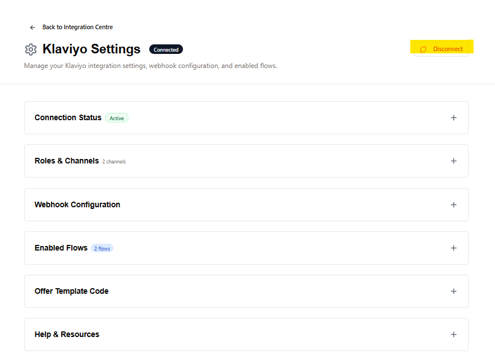Click the Disconnect button
495x364 pixels.
pyautogui.click(x=442, y=49)
